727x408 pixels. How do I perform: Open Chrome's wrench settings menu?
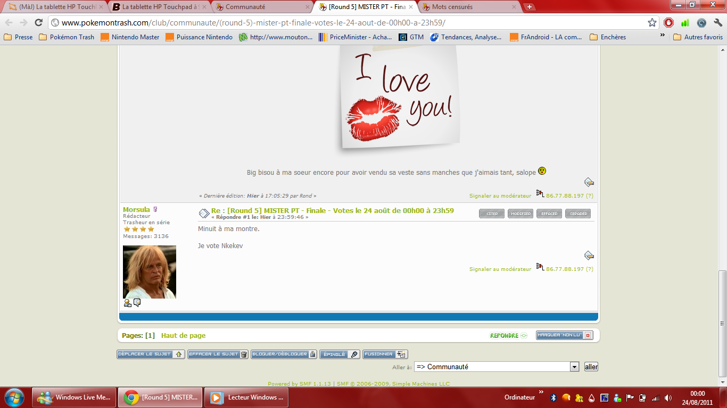[717, 23]
